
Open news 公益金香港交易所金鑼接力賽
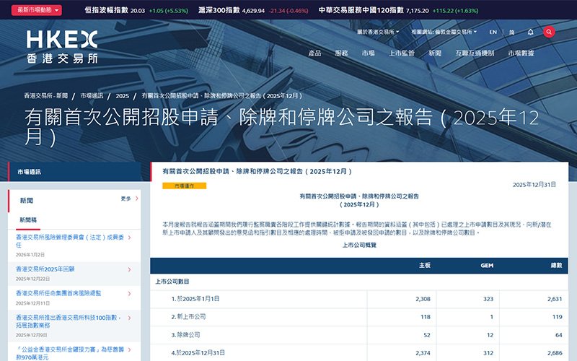click(x=70, y=353)
